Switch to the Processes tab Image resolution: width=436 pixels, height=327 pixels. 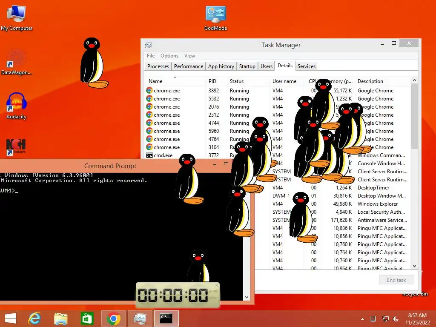click(158, 66)
